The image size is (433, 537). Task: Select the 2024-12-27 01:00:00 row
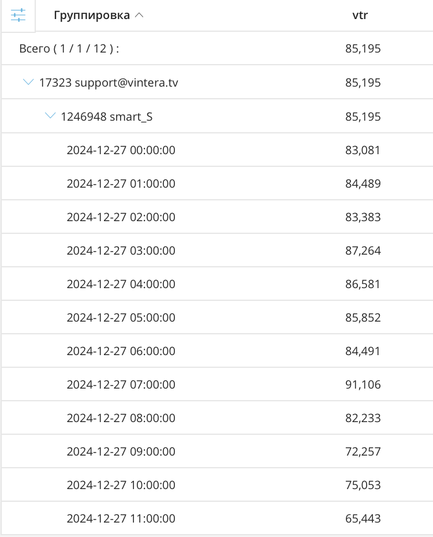[x=121, y=184]
